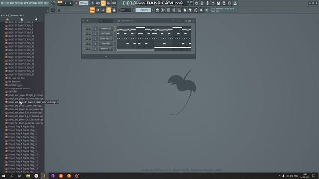Image resolution: width=319 pixels, height=179 pixels.
Task: Click the auto-scroll arrow icon
Action: tap(98, 10)
